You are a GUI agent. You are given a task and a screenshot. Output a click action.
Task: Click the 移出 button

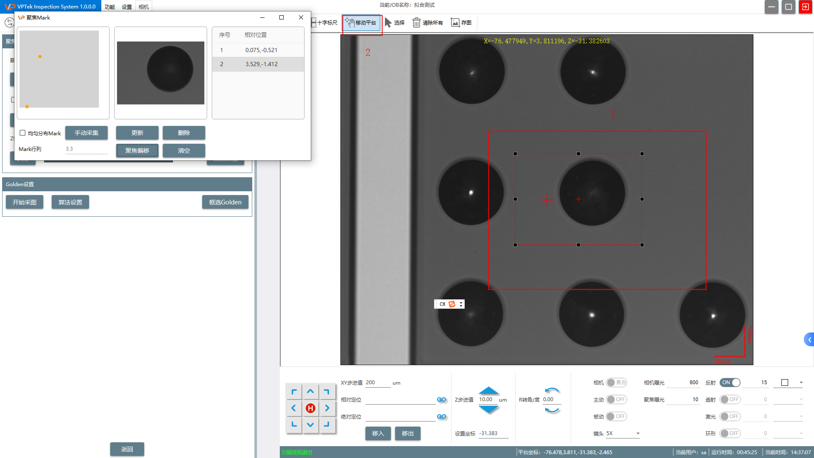coord(408,433)
